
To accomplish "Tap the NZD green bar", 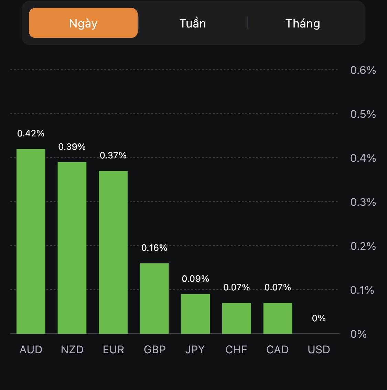I will [72, 248].
